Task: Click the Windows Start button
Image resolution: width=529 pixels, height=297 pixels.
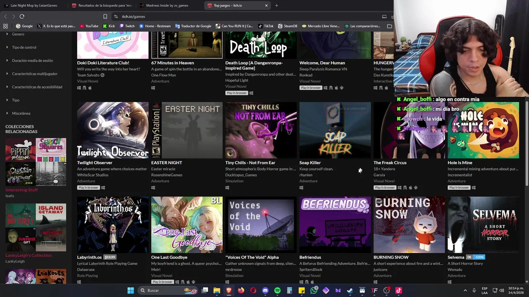Action: pyautogui.click(x=131, y=290)
